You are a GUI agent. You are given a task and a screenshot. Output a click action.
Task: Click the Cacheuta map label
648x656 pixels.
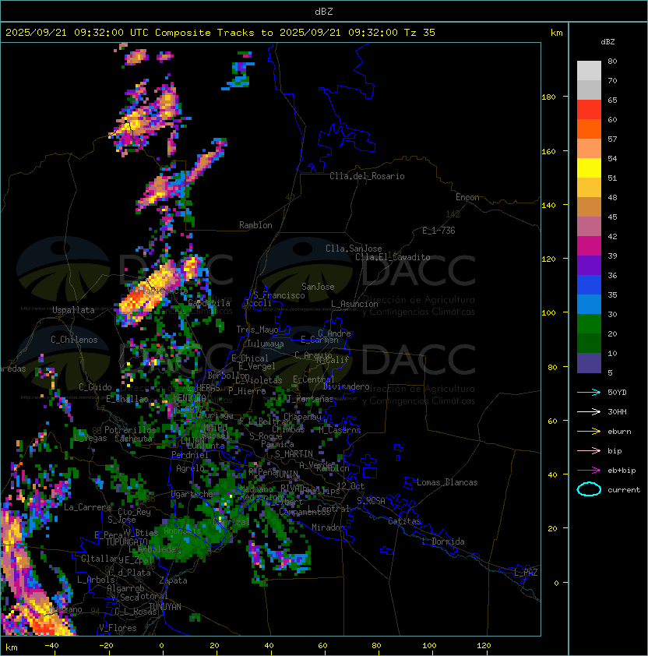tap(133, 439)
